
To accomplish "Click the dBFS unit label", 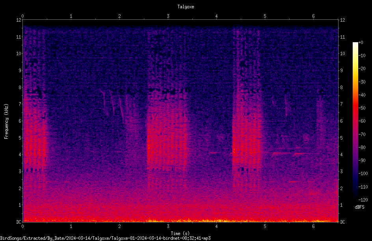I will [359, 207].
